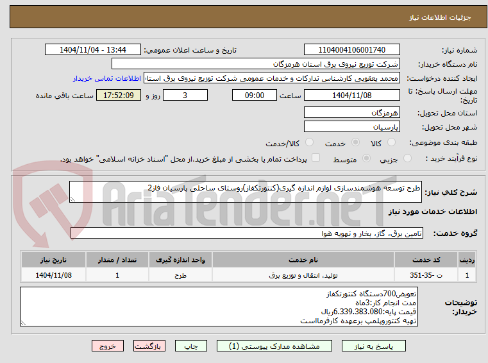
Task: Select the متوسط purchase type radio
Action: point(366,158)
